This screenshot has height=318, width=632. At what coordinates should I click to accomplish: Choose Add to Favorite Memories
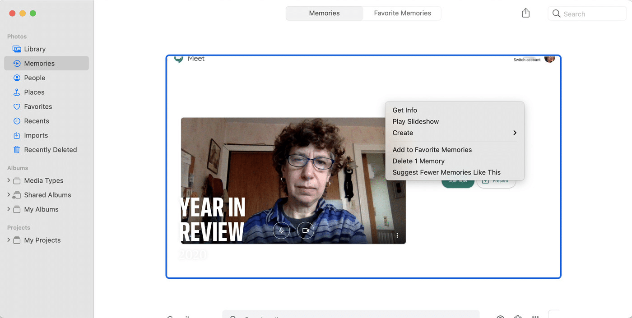click(x=432, y=150)
